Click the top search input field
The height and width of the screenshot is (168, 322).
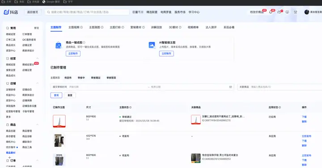coord(87,12)
